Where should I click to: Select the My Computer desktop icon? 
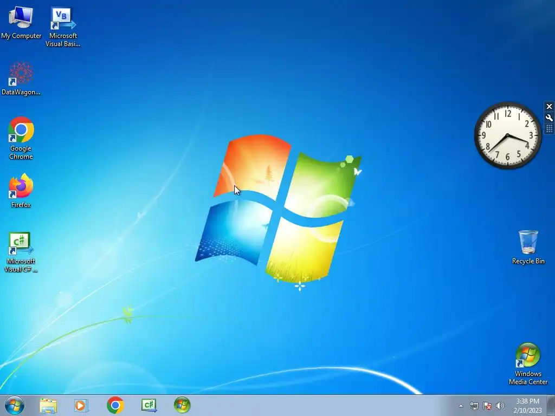pyautogui.click(x=21, y=23)
